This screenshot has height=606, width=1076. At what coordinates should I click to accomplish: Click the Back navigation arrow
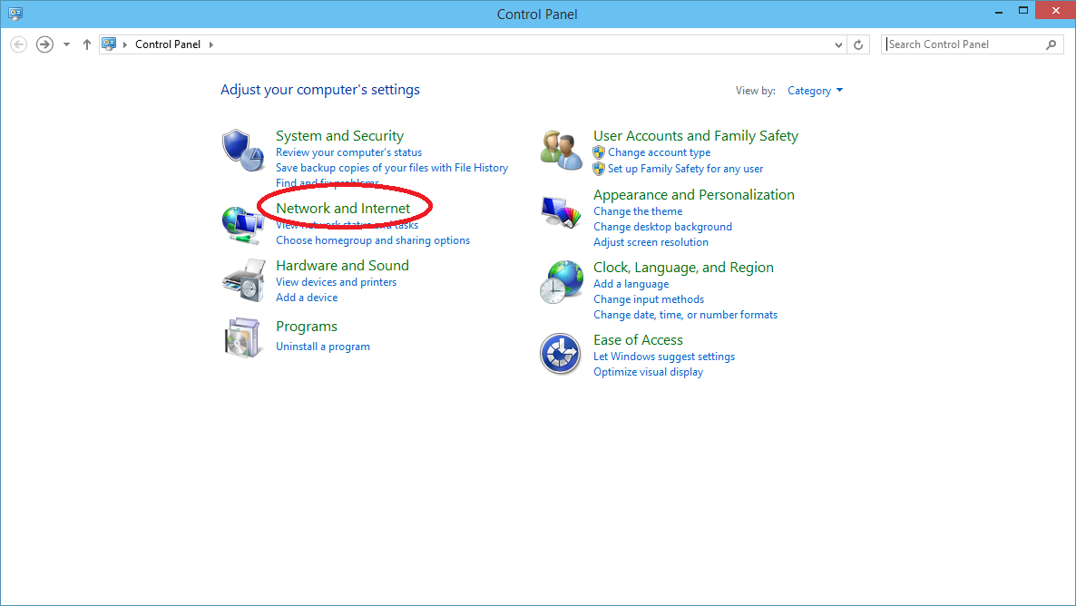(x=18, y=44)
